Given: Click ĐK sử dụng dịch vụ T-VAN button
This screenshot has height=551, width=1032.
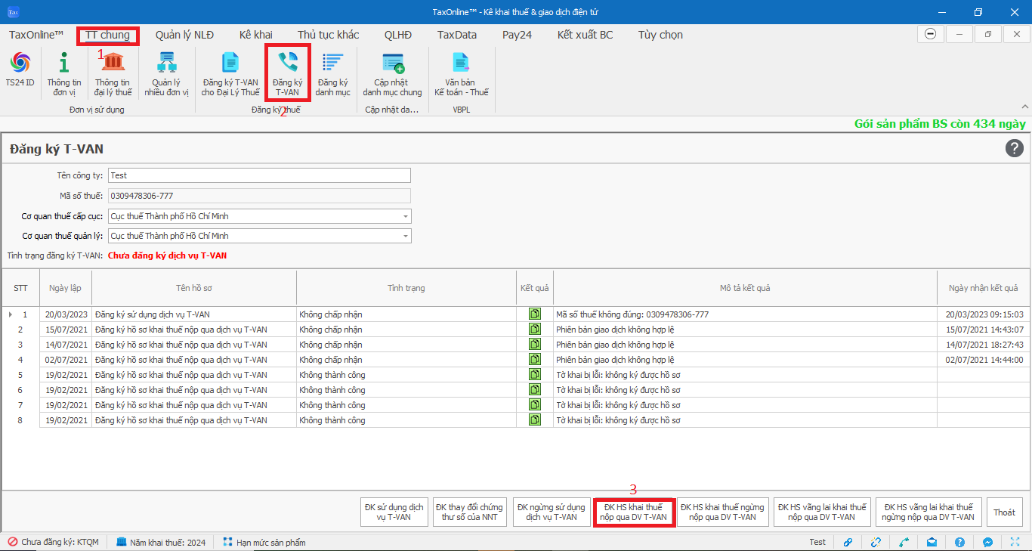Looking at the screenshot, I should point(394,512).
